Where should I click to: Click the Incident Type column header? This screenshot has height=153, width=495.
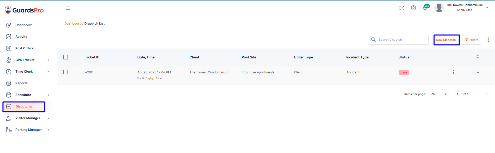[x=357, y=57]
